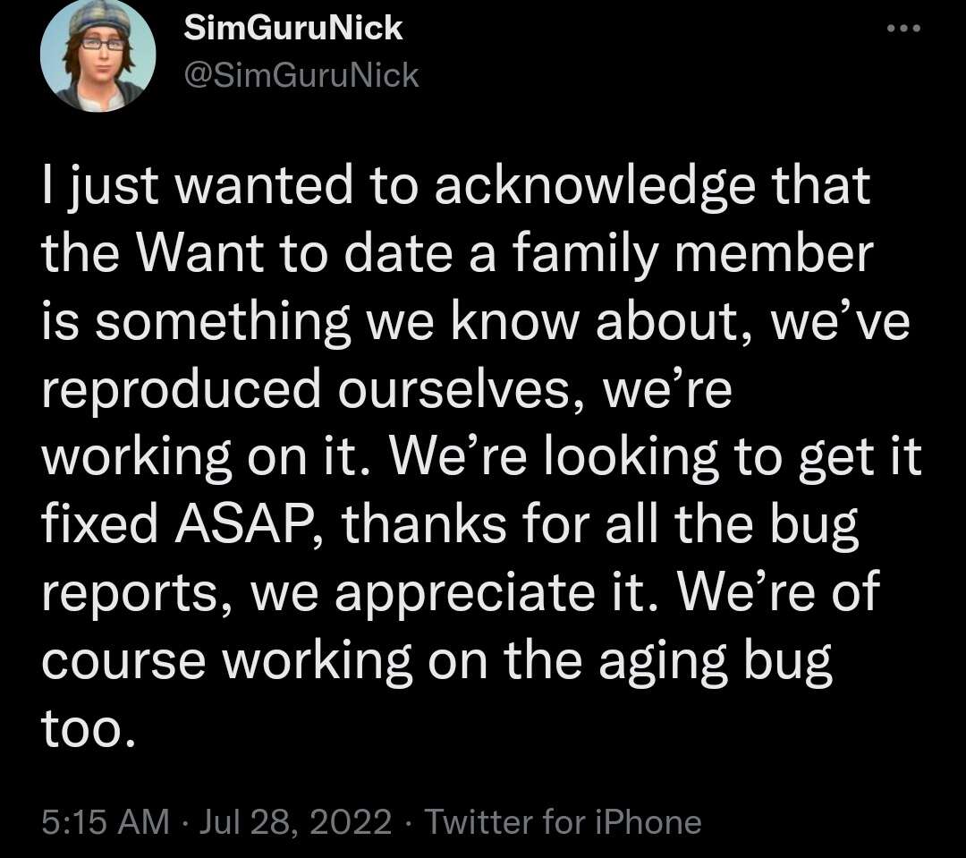
Task: Open SimGuruNick's profile avatar picture
Action: click(97, 55)
